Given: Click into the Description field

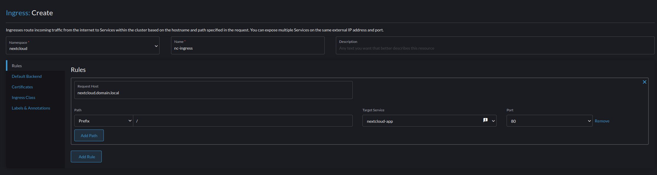Looking at the screenshot, I should pyautogui.click(x=495, y=45).
